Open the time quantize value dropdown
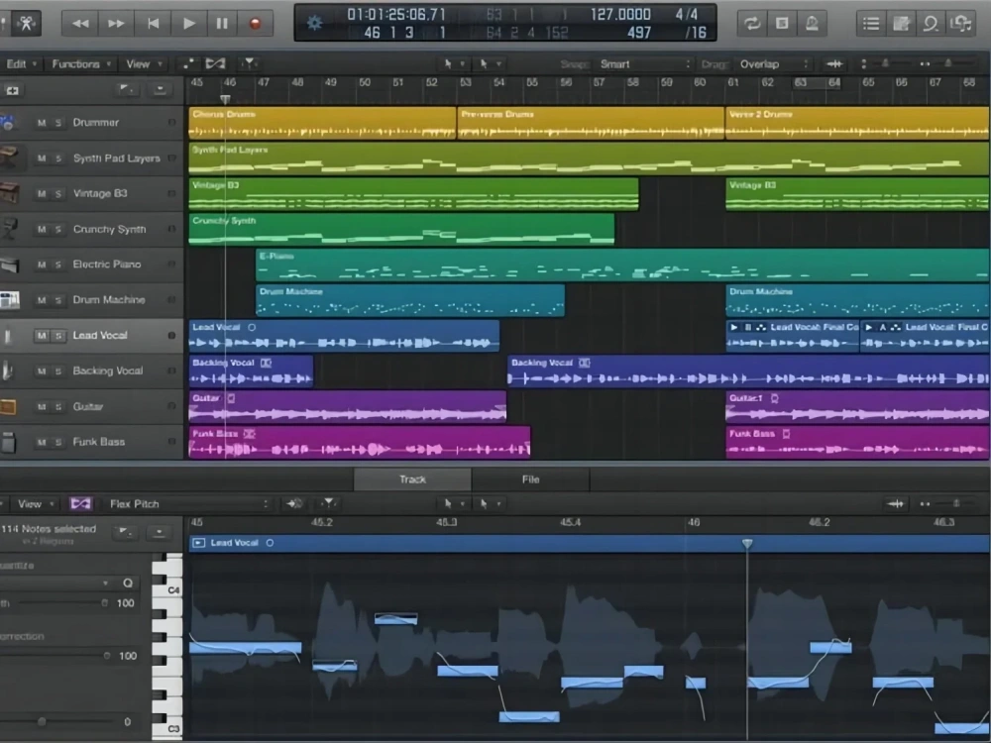Image resolution: width=991 pixels, height=743 pixels. coord(55,583)
